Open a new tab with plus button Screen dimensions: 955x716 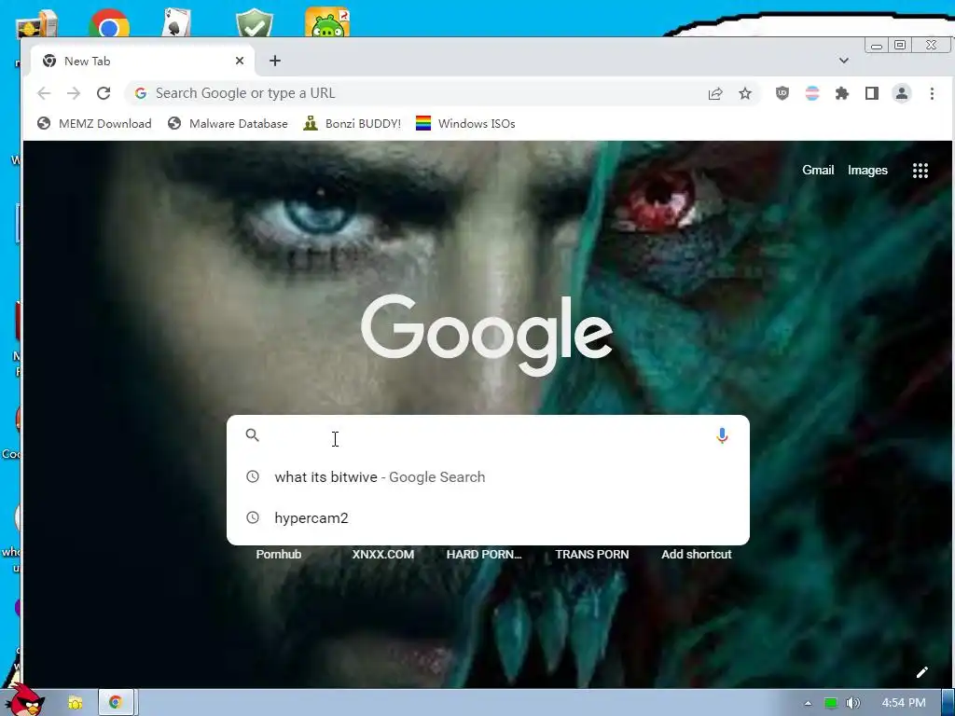pyautogui.click(x=275, y=61)
